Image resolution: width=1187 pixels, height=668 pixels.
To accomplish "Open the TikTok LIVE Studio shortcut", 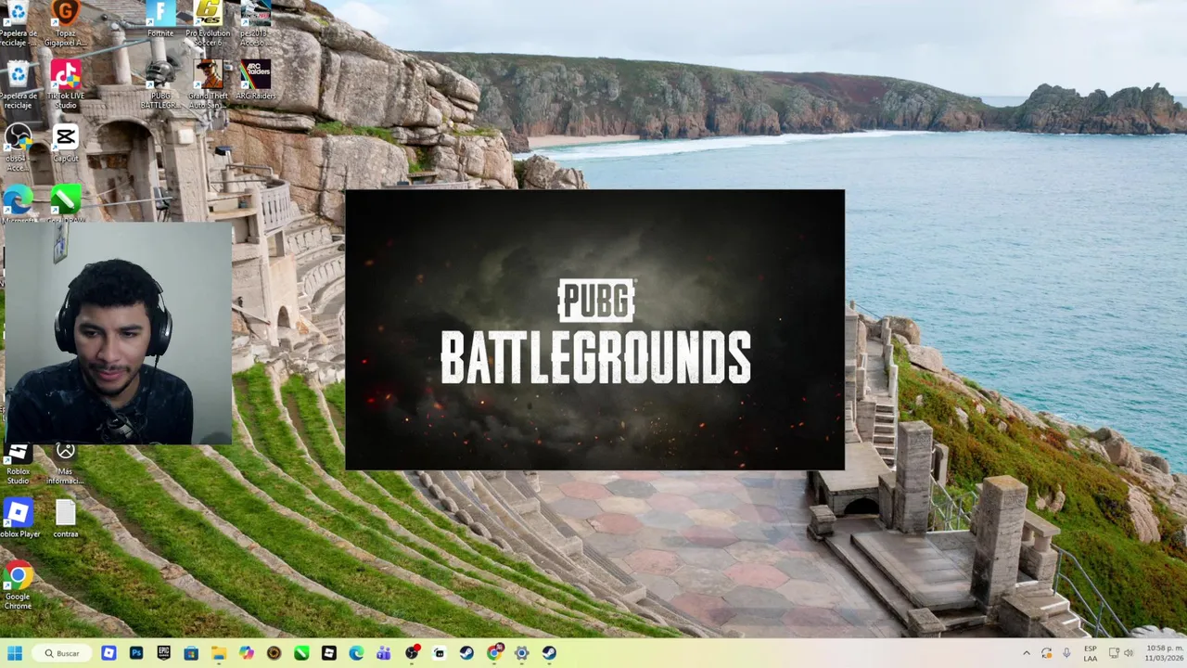I will click(65, 84).
